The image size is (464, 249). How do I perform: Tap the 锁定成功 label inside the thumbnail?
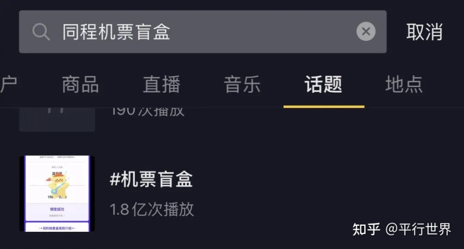click(57, 209)
